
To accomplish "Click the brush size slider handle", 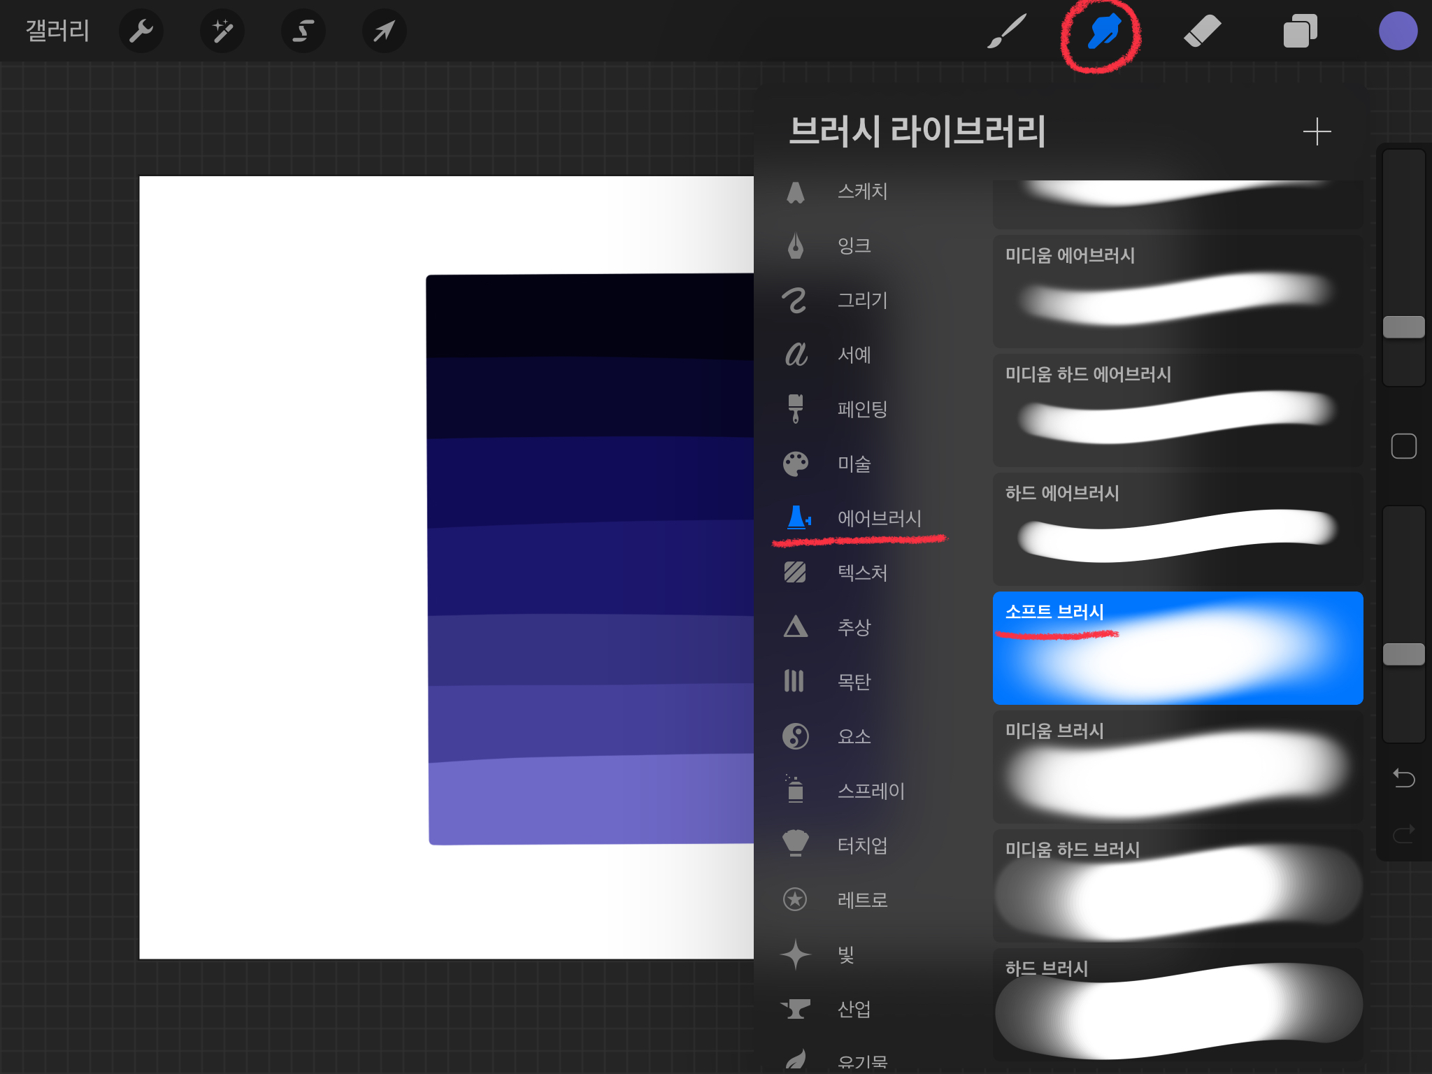I will 1403,327.
